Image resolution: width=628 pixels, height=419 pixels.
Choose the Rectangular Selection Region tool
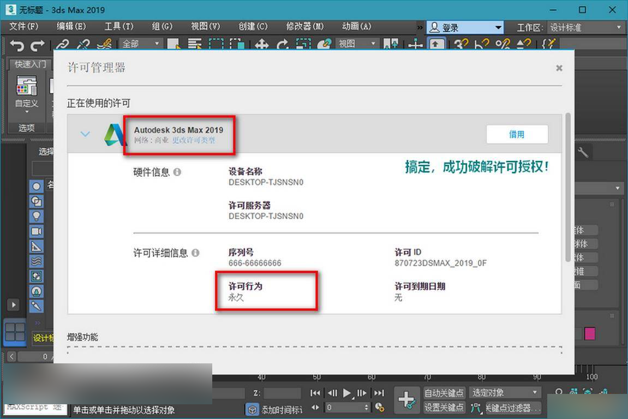point(216,44)
